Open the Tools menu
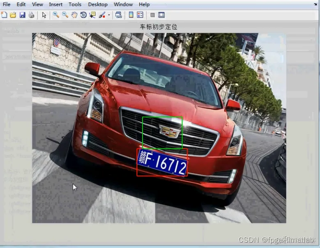Viewport: 320px width, 248px height. tap(75, 4)
